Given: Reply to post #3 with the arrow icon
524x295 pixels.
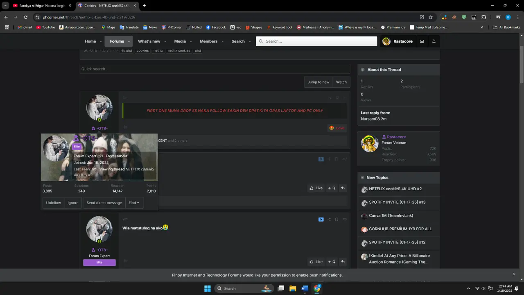Looking at the screenshot, I should pos(343,262).
